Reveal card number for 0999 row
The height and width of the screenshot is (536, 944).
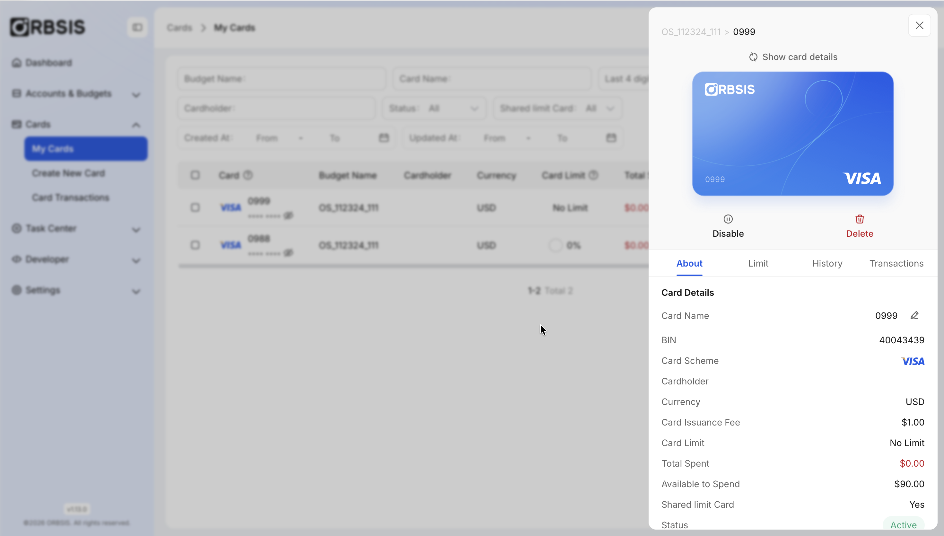click(x=288, y=215)
